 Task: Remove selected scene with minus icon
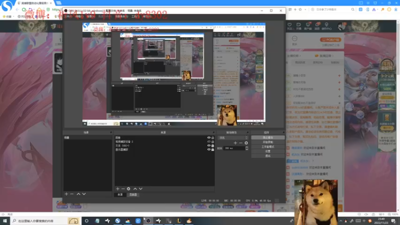[72, 194]
